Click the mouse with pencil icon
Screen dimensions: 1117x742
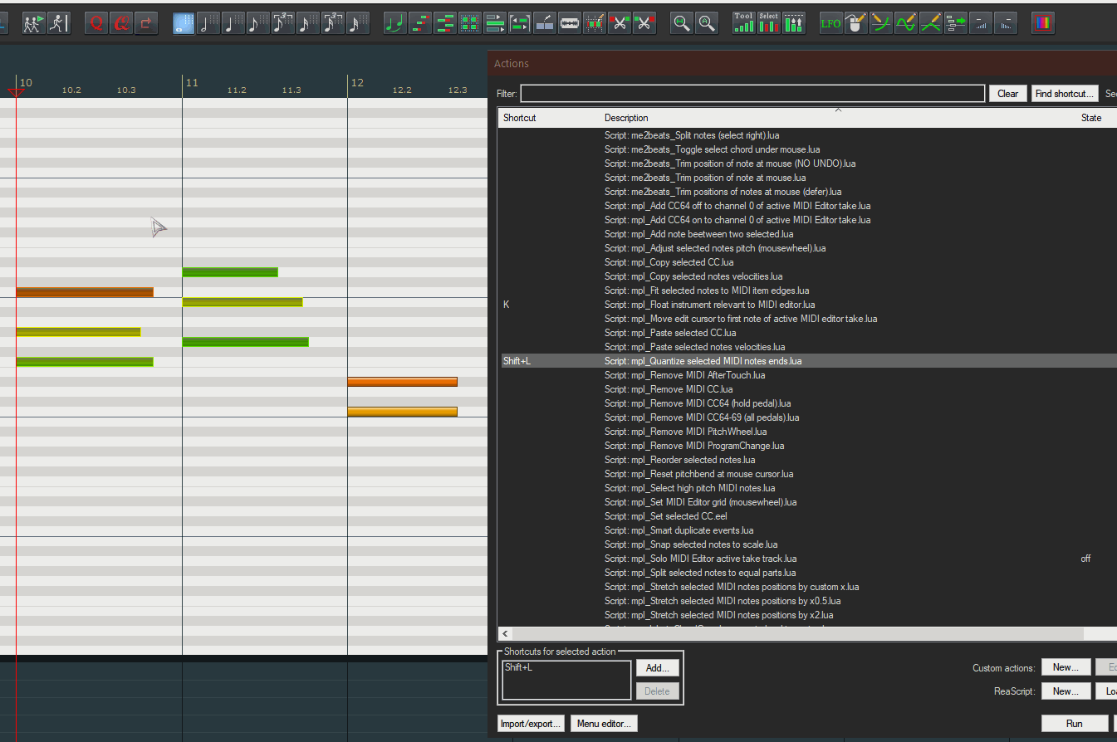coord(855,23)
